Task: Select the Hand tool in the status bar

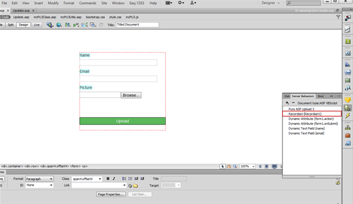Action: pyautogui.click(x=229, y=166)
